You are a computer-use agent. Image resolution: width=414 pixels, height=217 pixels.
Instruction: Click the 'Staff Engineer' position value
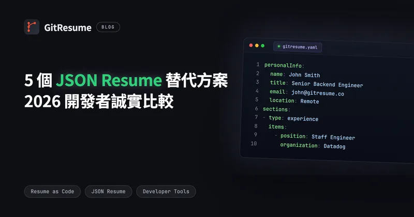(333, 137)
